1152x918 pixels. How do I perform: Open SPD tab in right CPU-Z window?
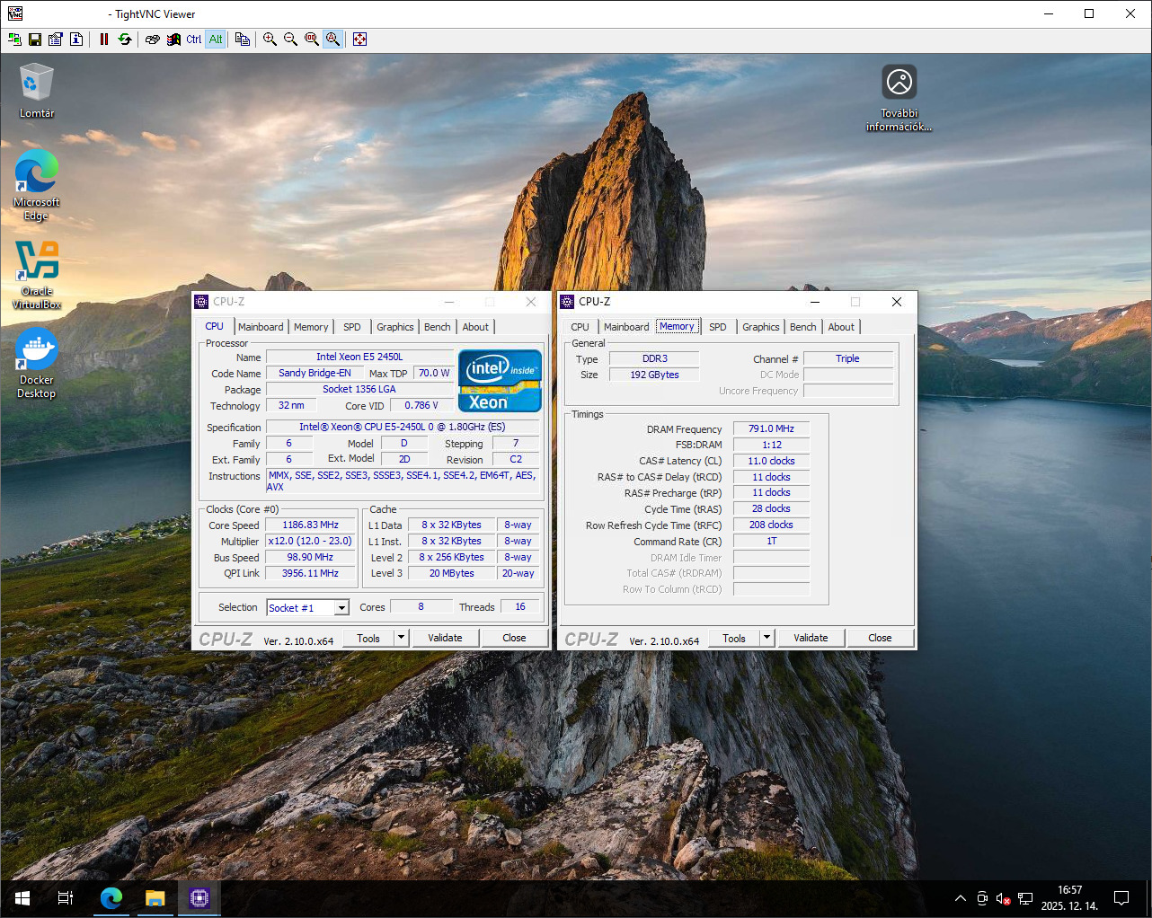pos(718,327)
